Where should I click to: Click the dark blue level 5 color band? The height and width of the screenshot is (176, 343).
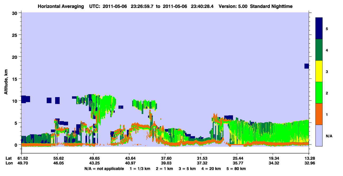[319, 28]
